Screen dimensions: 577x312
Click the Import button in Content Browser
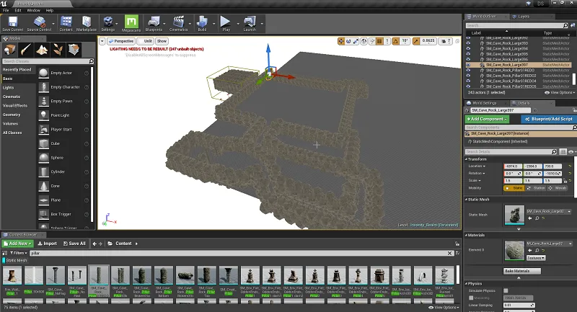tap(47, 244)
